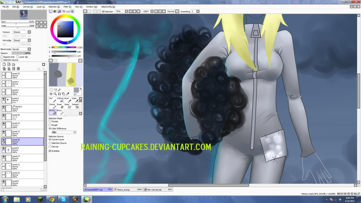The height and width of the screenshot is (203, 361).
Task: Choose Rough selection mode
Action: click(50, 125)
